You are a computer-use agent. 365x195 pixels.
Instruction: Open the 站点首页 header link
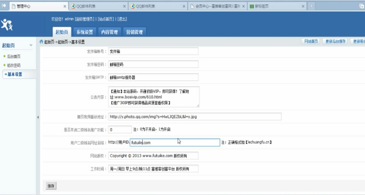106,19
